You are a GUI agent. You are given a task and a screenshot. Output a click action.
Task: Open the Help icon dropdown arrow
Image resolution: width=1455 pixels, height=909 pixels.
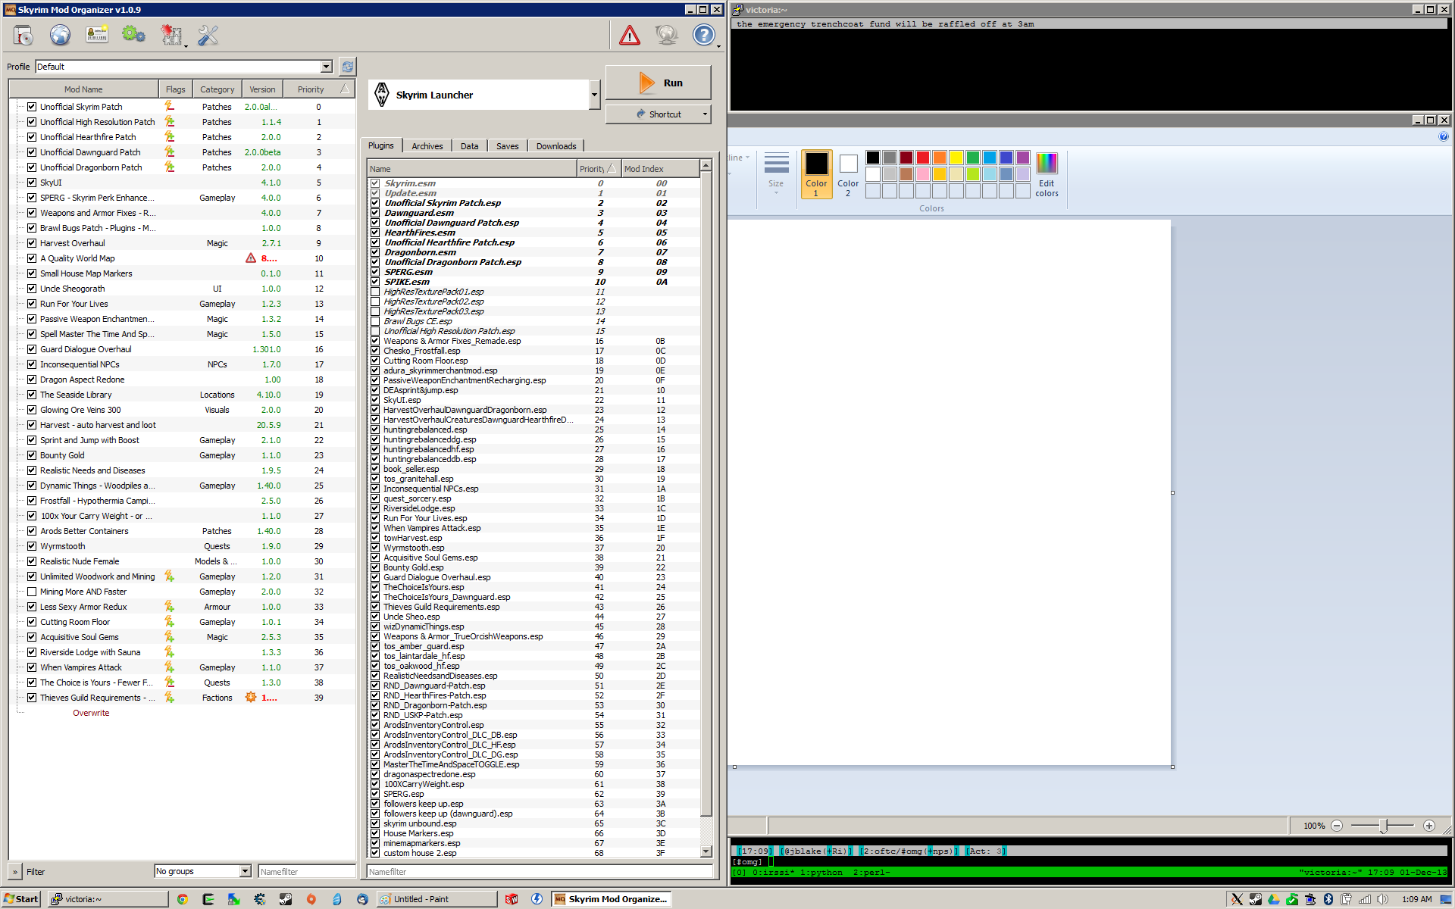(718, 45)
